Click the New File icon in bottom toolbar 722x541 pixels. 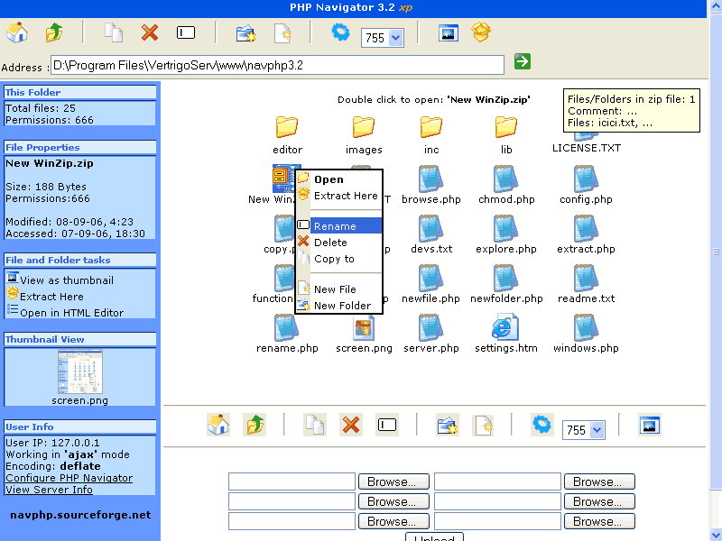[x=483, y=424]
